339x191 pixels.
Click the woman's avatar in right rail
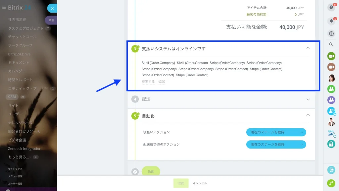click(331, 78)
